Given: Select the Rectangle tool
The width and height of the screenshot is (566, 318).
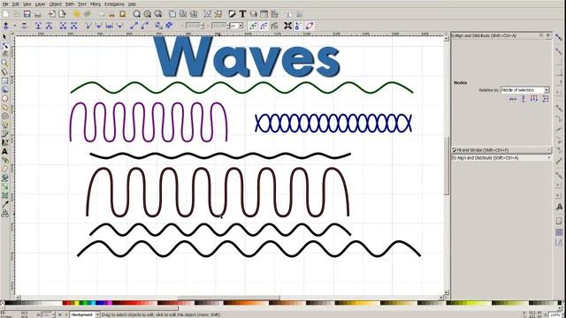Looking at the screenshot, I should point(4,80).
